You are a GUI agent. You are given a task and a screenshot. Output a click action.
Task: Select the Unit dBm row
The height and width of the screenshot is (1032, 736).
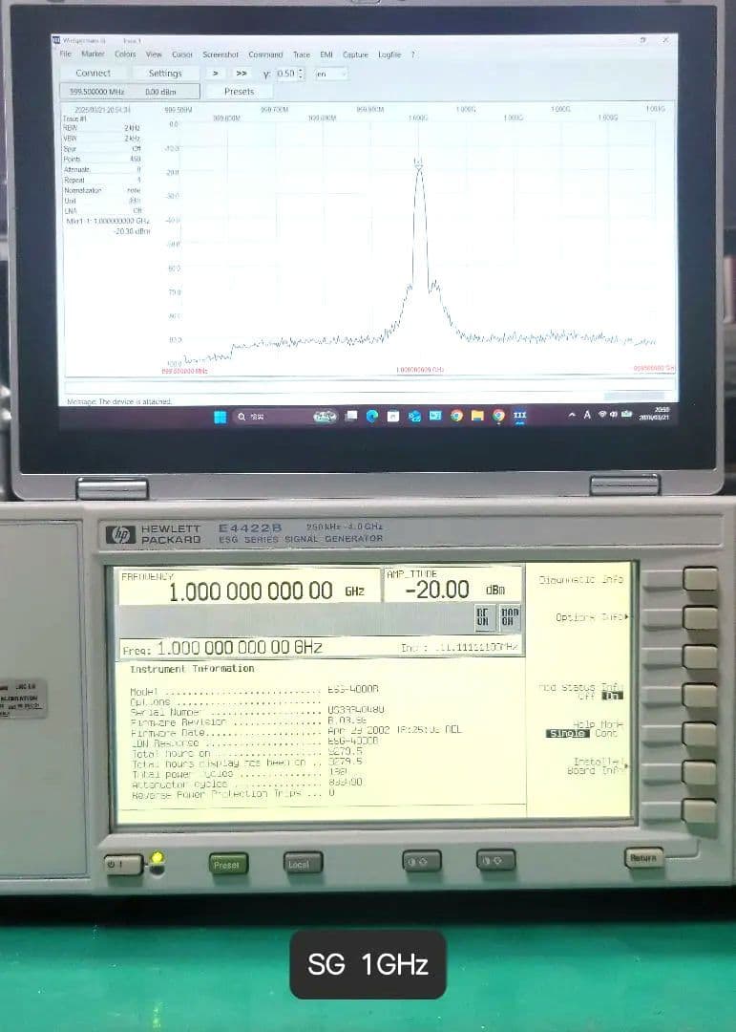pyautogui.click(x=102, y=201)
